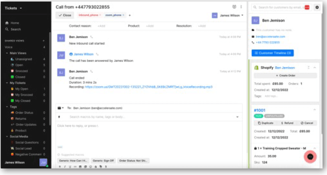Screen dimensions: 327x175
Task: Open the Social Questions view
Action: [x=27, y=143]
